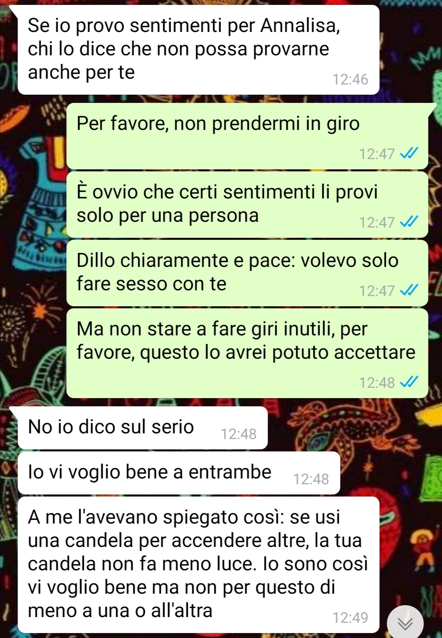This screenshot has height=638, width=442.
Task: Tap the 12:49 timestamp on last message
Action: pyautogui.click(x=350, y=617)
